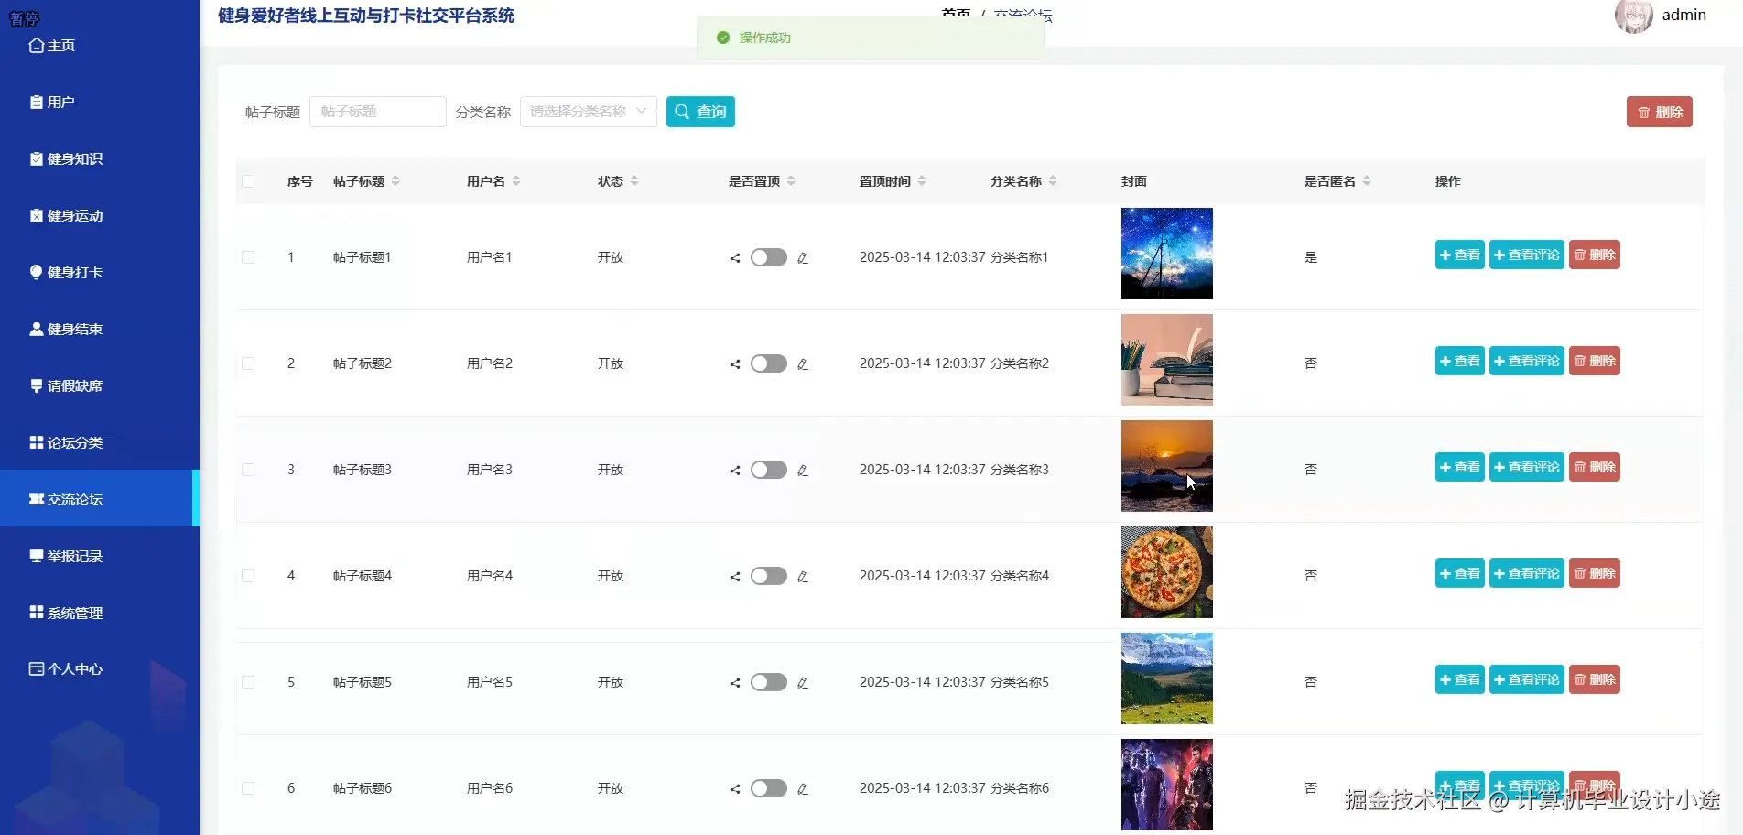Click the edit pencil icon in row 帖子标题5
1743x835 pixels.
pyautogui.click(x=803, y=683)
